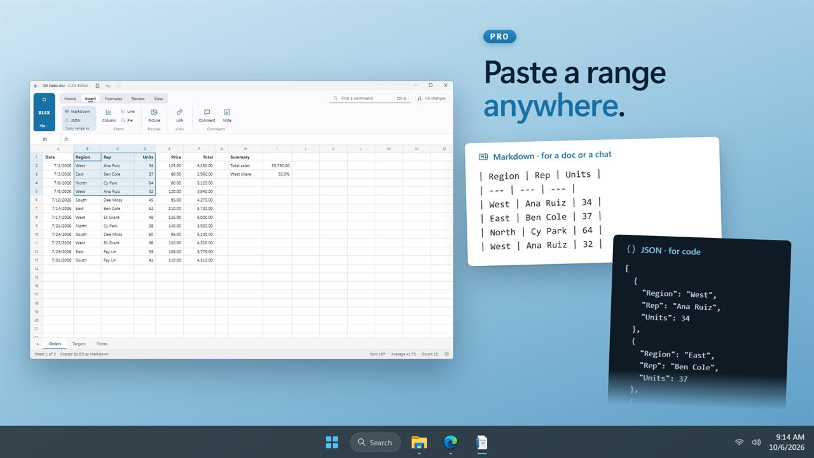Insert a Link from the ribbon
The width and height of the screenshot is (814, 458).
pos(179,115)
